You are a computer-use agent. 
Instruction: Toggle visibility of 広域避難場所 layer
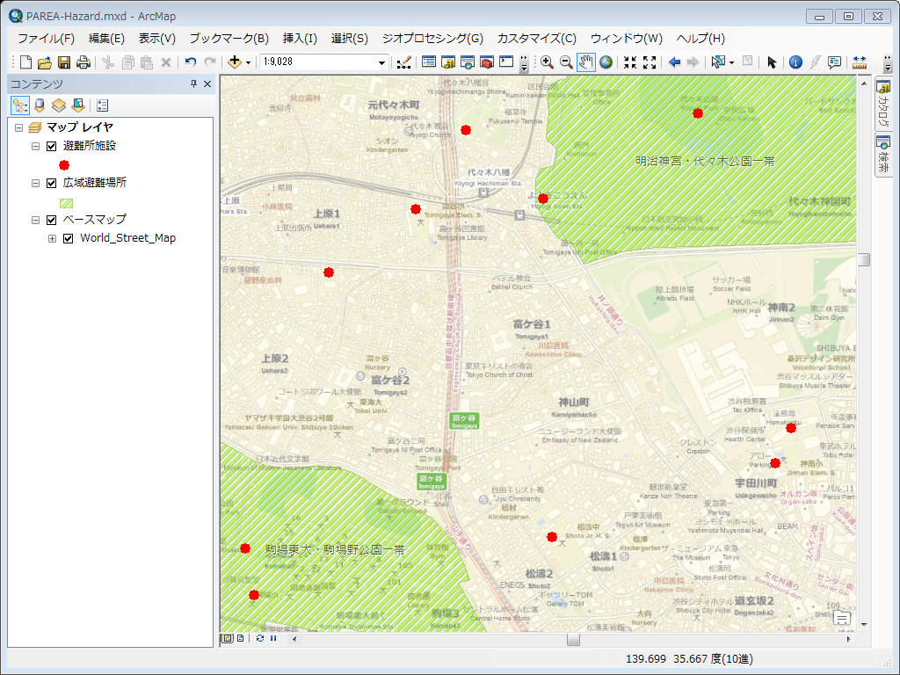pyautogui.click(x=51, y=183)
